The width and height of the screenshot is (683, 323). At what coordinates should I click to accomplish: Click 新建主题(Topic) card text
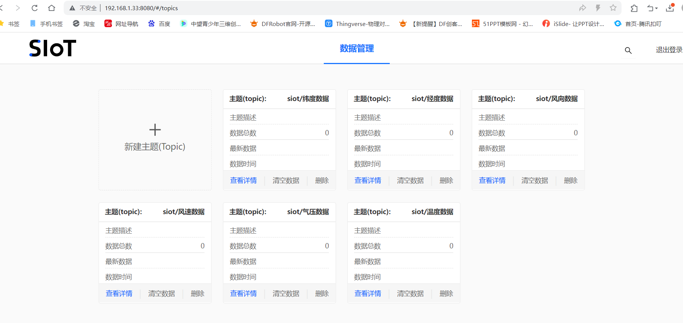[155, 147]
